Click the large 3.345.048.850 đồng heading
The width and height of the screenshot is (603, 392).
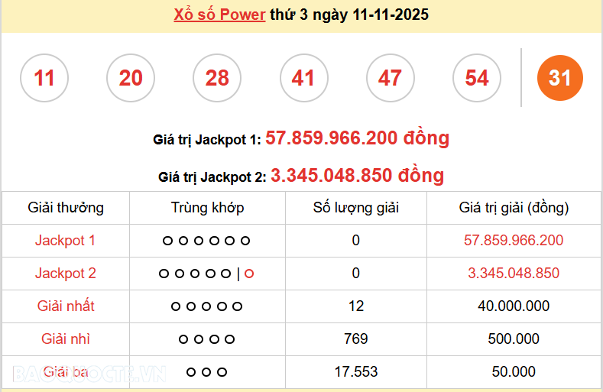pyautogui.click(x=357, y=176)
